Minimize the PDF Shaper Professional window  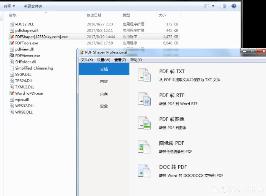coord(245,51)
